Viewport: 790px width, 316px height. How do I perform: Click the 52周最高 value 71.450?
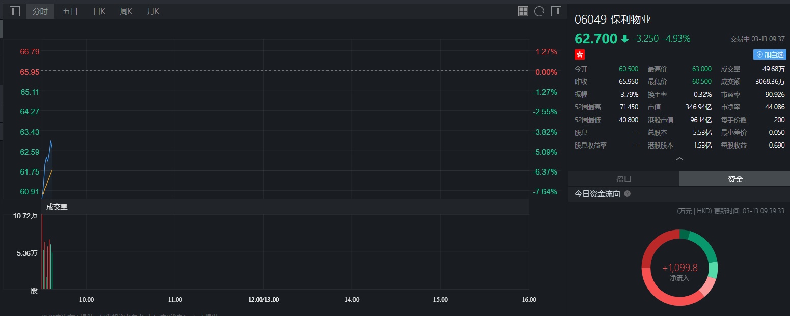tap(629, 107)
